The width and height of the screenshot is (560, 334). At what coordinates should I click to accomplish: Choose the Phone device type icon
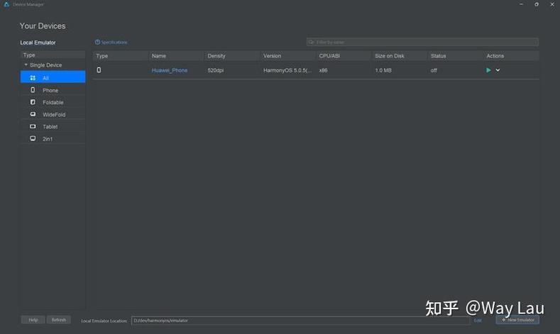33,90
